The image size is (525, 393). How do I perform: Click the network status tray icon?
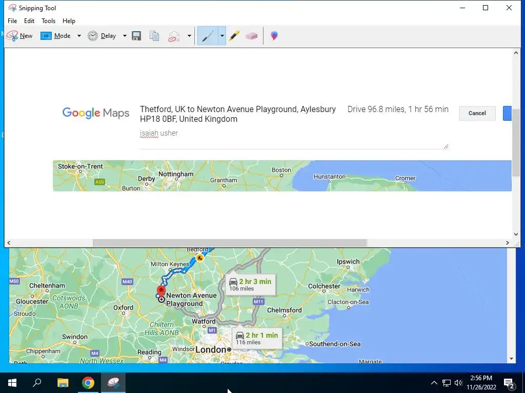[x=447, y=383]
